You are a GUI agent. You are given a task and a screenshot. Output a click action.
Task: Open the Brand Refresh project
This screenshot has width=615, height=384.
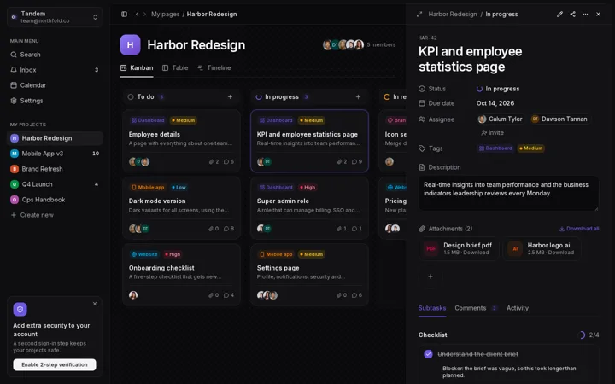55,169
